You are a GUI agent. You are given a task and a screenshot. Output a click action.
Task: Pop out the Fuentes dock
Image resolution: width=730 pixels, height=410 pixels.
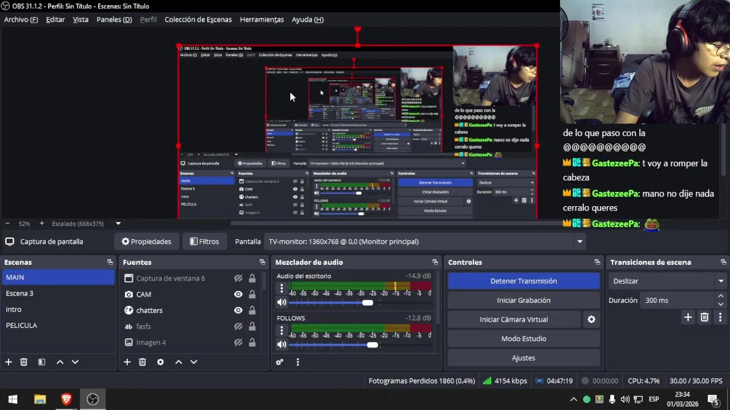262,263
